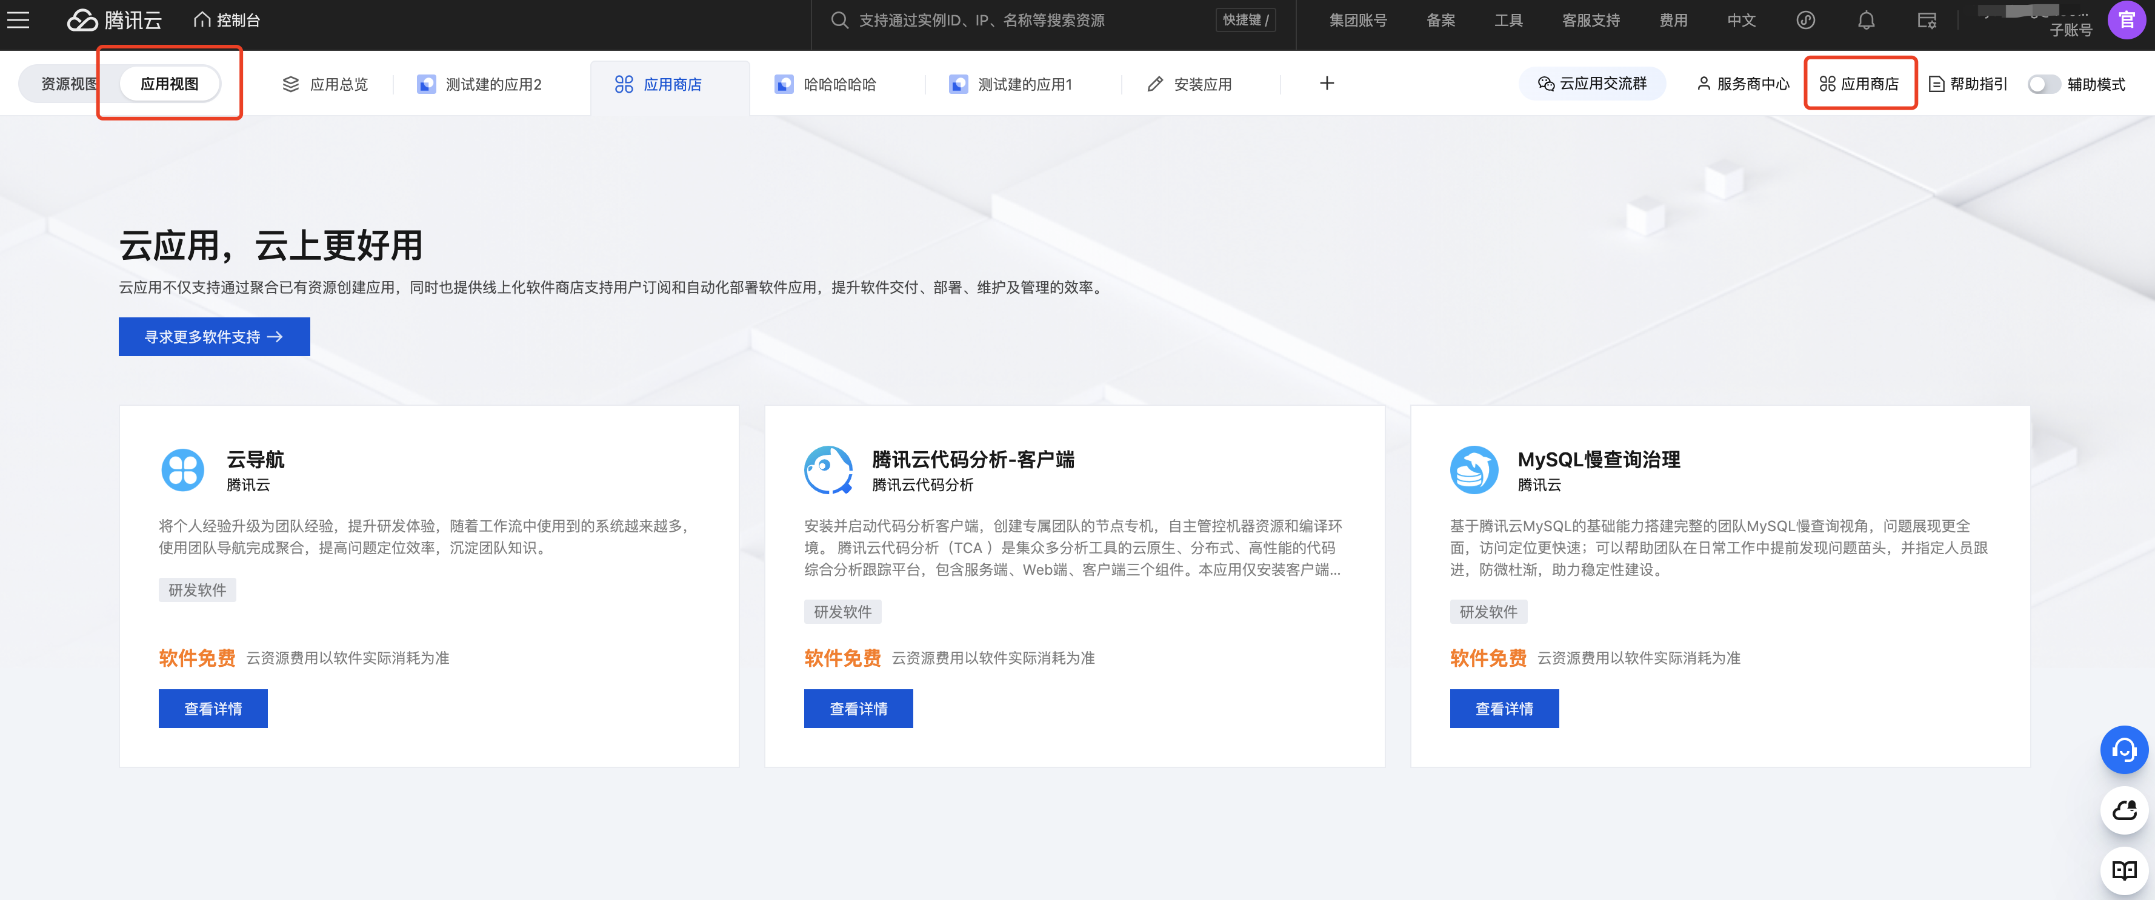2155x900 pixels.
Task: Click the 应用商店 tab grid icon
Action: tap(624, 84)
